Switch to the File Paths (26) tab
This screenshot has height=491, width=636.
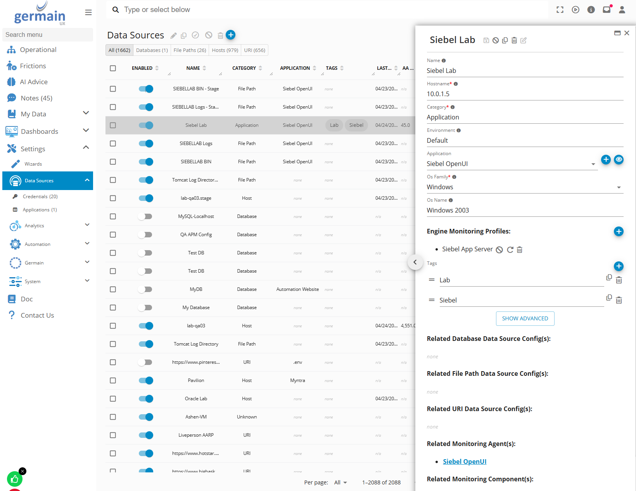190,50
